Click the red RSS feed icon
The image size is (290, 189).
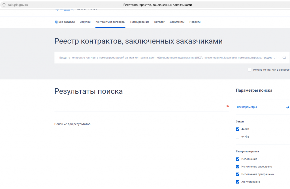tap(227, 106)
